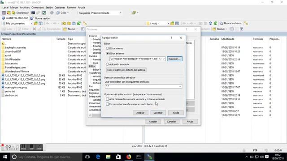Screen dimensions: 287x161
Task: Click Cancelar in the Opciones dialog
Action: [x=171, y=121]
